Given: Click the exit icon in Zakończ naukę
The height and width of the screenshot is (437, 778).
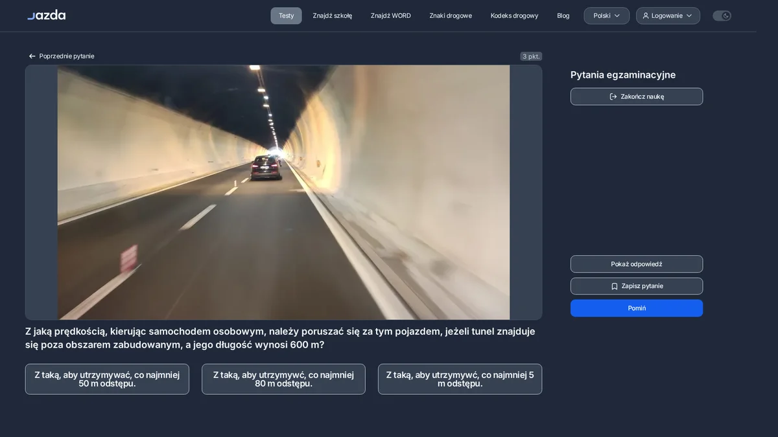Looking at the screenshot, I should pyautogui.click(x=613, y=96).
